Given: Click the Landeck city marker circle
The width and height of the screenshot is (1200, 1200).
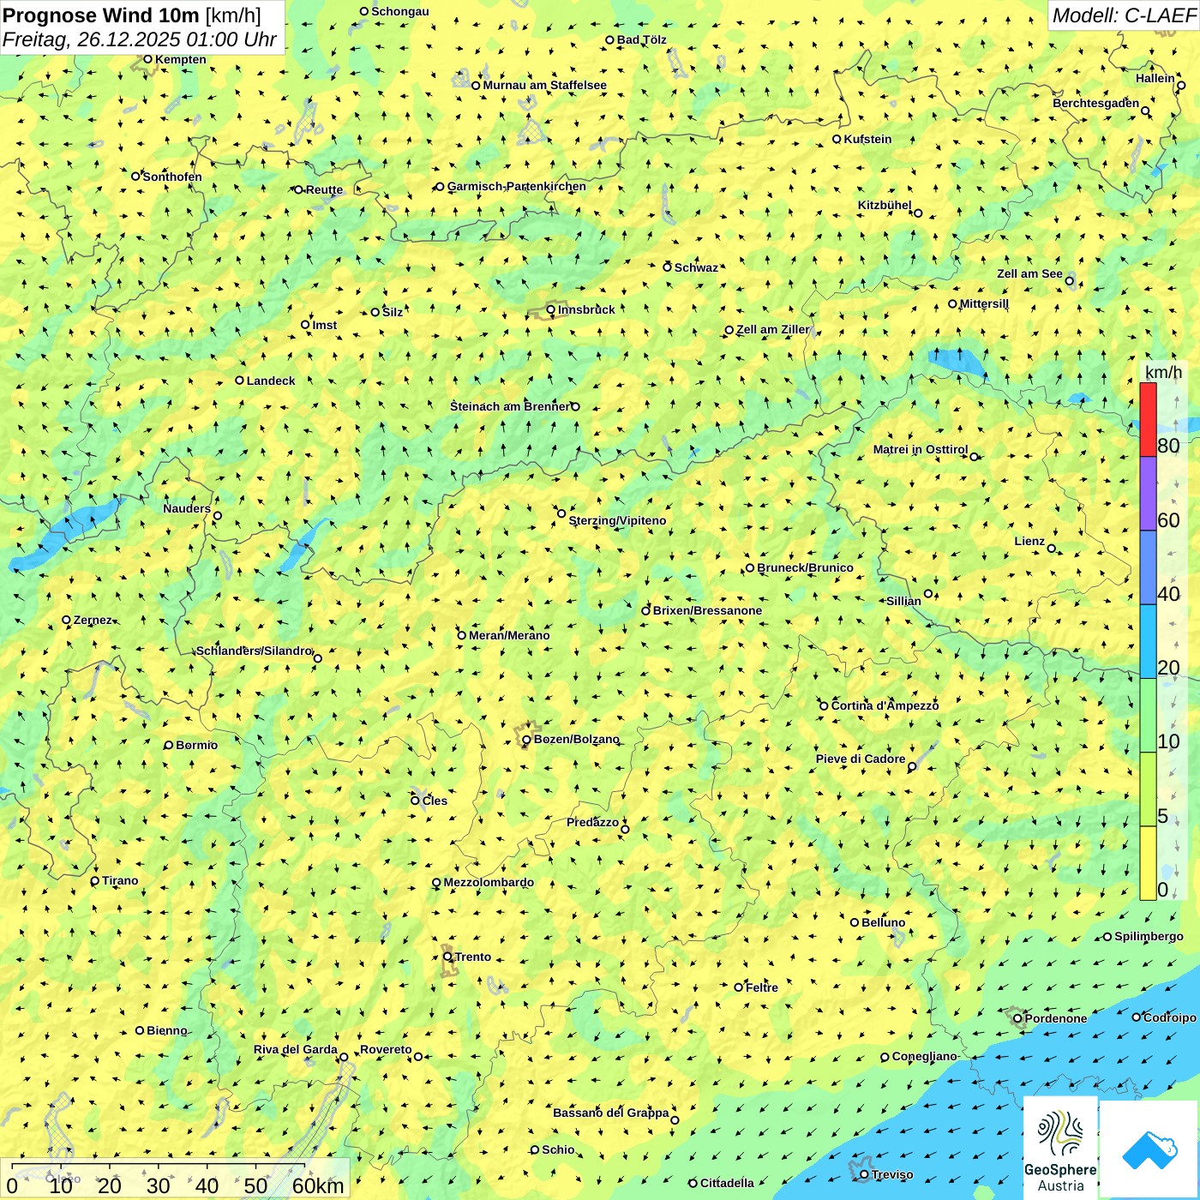Looking at the screenshot, I should point(240,381).
